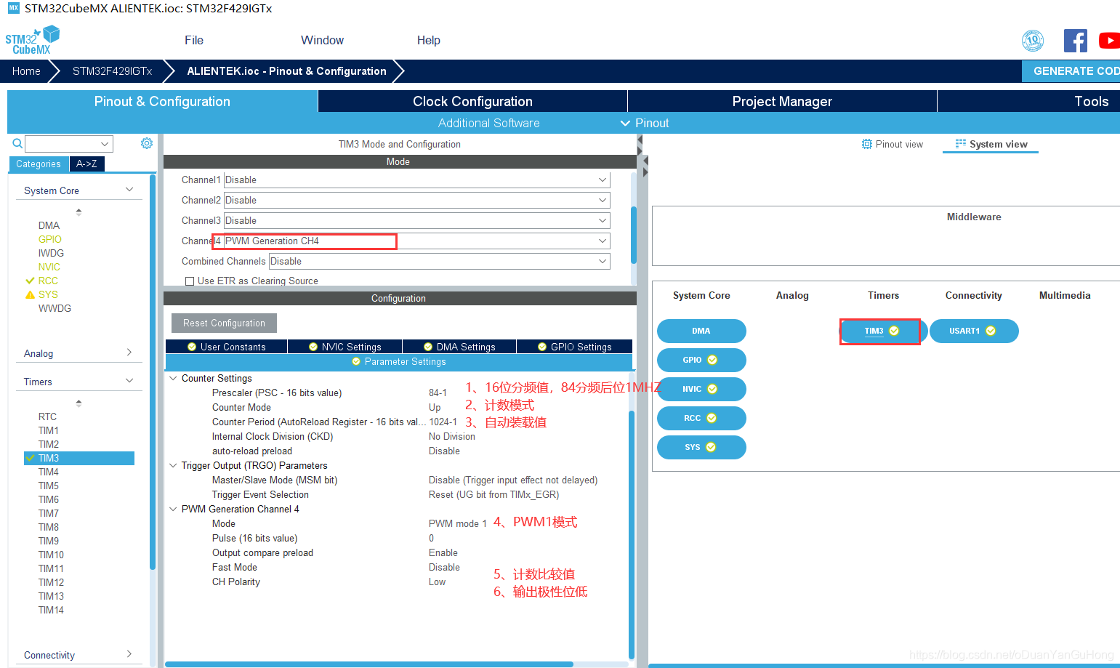
Task: Click the DMA system view button
Action: coord(701,331)
